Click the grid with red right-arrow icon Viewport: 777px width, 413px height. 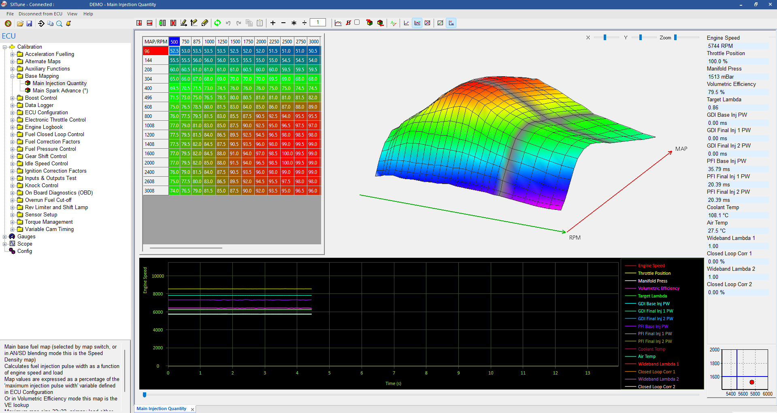(x=149, y=23)
